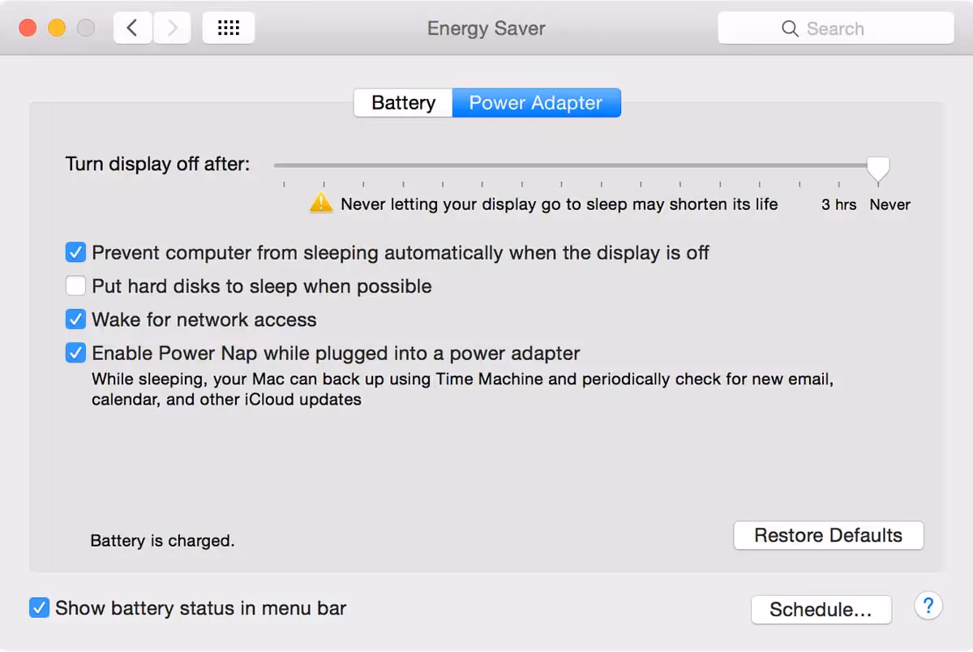The height and width of the screenshot is (652, 973).
Task: Click the 3 hrs tick mark
Action: (x=838, y=184)
